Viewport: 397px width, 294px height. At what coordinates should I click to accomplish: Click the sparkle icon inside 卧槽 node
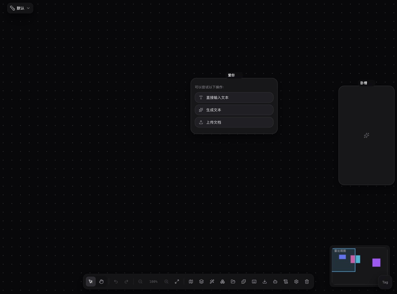(366, 135)
